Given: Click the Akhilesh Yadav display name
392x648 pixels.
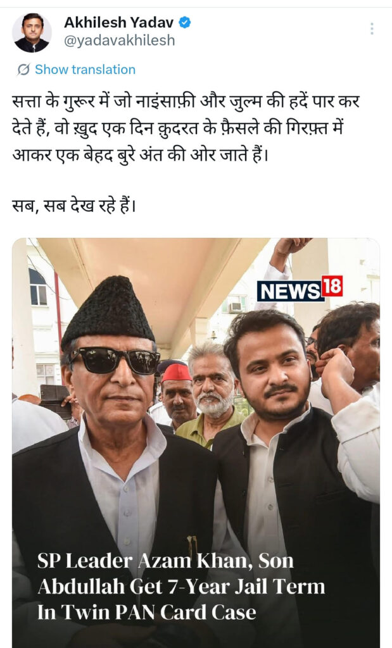Looking at the screenshot, I should coord(118,22).
